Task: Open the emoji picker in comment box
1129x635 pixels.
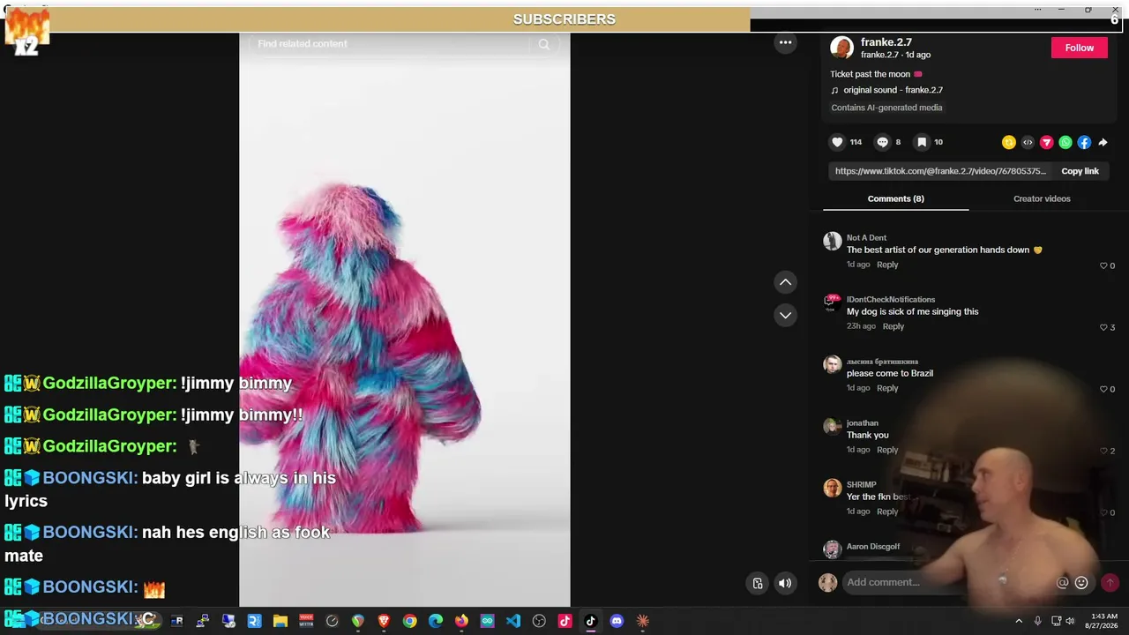Action: [1081, 582]
